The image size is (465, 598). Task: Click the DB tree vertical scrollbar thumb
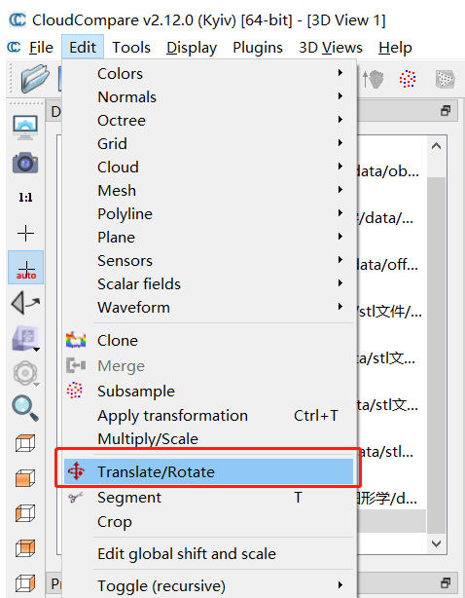point(437,355)
